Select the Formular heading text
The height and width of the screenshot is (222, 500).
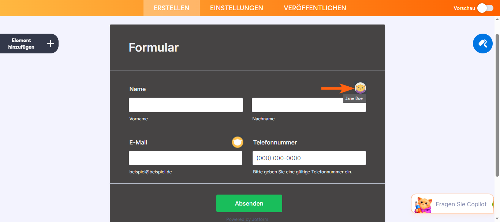[x=154, y=48]
